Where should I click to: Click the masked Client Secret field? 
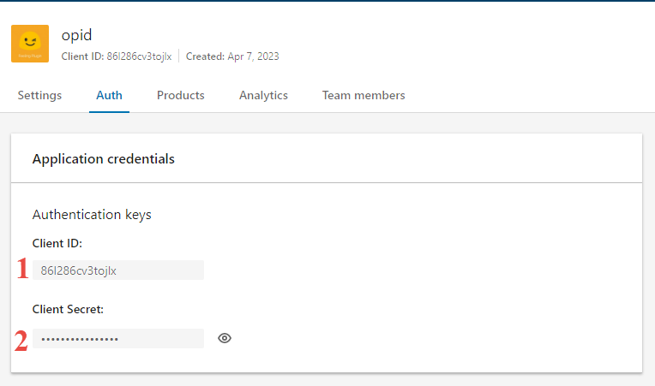(x=118, y=338)
